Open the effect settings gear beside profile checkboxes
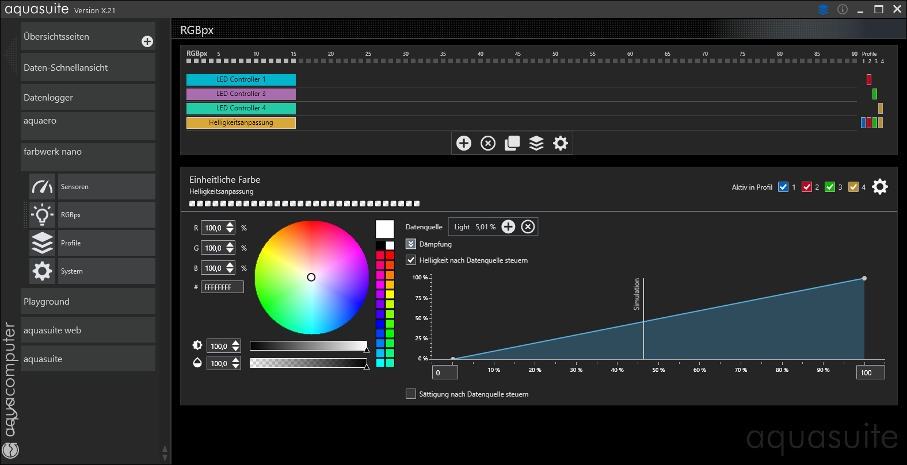This screenshot has width=907, height=465. point(880,187)
